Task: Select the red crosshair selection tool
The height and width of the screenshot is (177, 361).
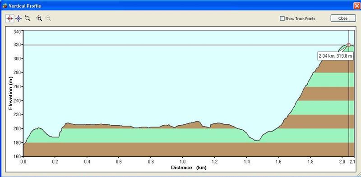Action: pos(9,18)
